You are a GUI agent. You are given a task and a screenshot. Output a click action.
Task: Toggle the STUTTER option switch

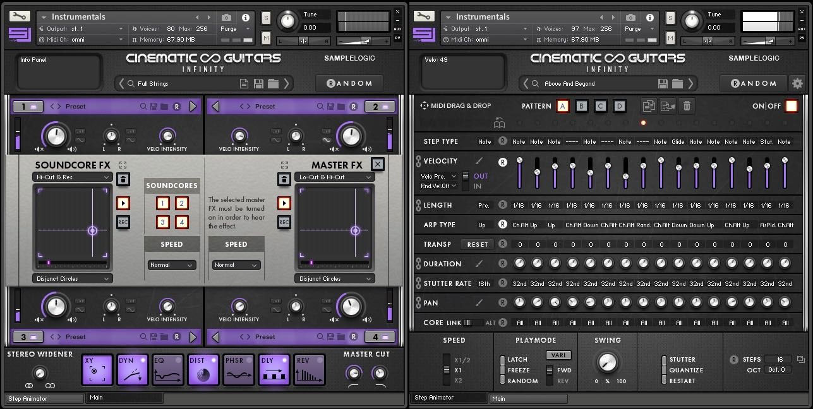pos(664,360)
